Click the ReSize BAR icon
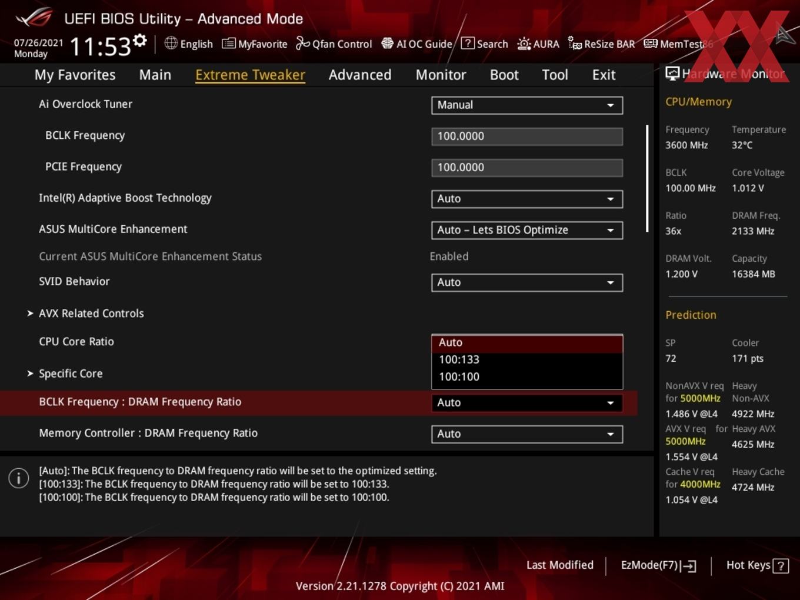Viewport: 800px width, 600px height. (575, 43)
